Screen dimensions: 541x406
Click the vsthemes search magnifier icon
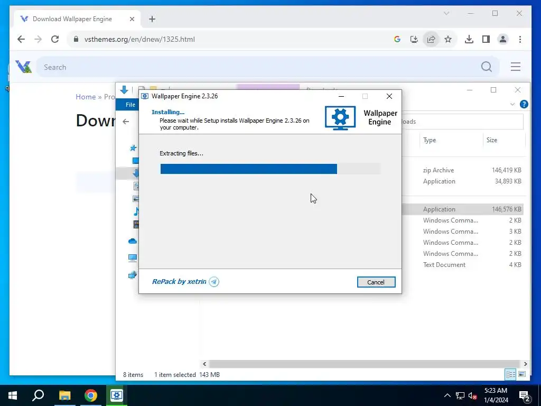[x=487, y=67]
